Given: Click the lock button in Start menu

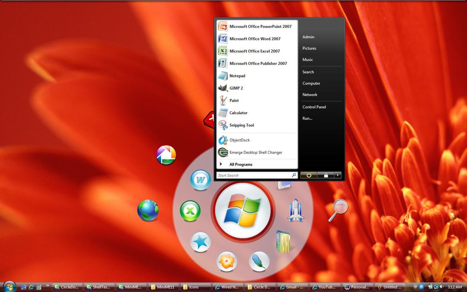Looking at the screenshot, I should point(326,175).
